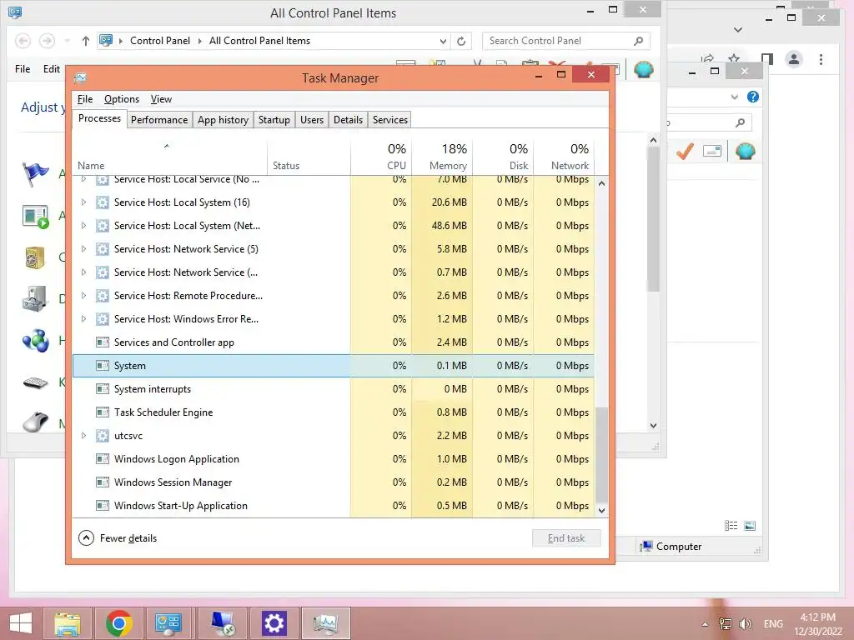Open PC Settings gear on taskbar
The height and width of the screenshot is (640, 854).
tap(274, 623)
